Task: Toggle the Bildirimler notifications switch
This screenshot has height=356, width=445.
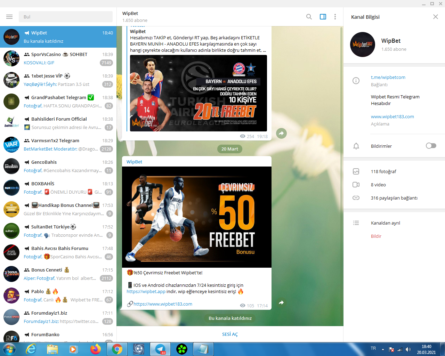Action: tap(431, 146)
